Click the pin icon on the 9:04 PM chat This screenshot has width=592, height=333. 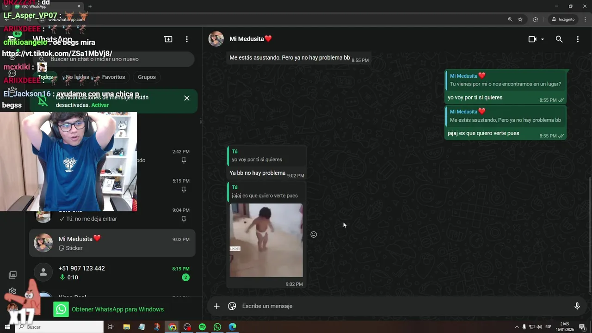[x=184, y=219]
